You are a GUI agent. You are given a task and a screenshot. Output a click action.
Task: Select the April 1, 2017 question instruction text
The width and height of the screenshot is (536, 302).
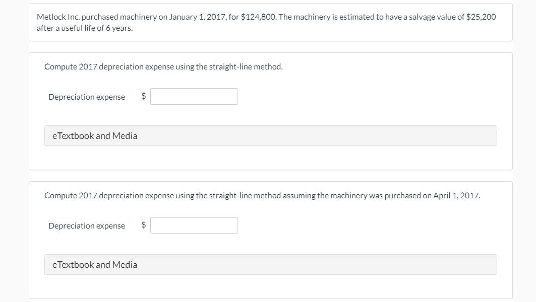(262, 195)
